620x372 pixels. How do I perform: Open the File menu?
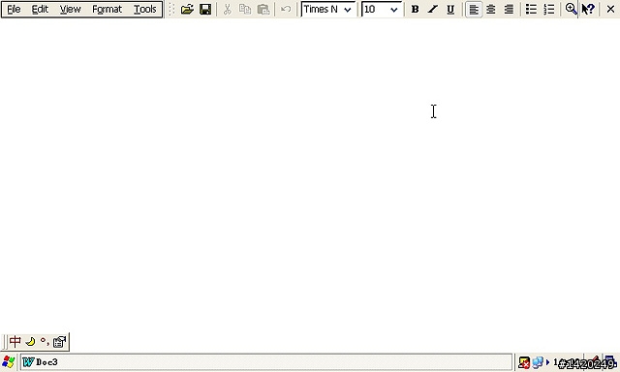point(14,9)
